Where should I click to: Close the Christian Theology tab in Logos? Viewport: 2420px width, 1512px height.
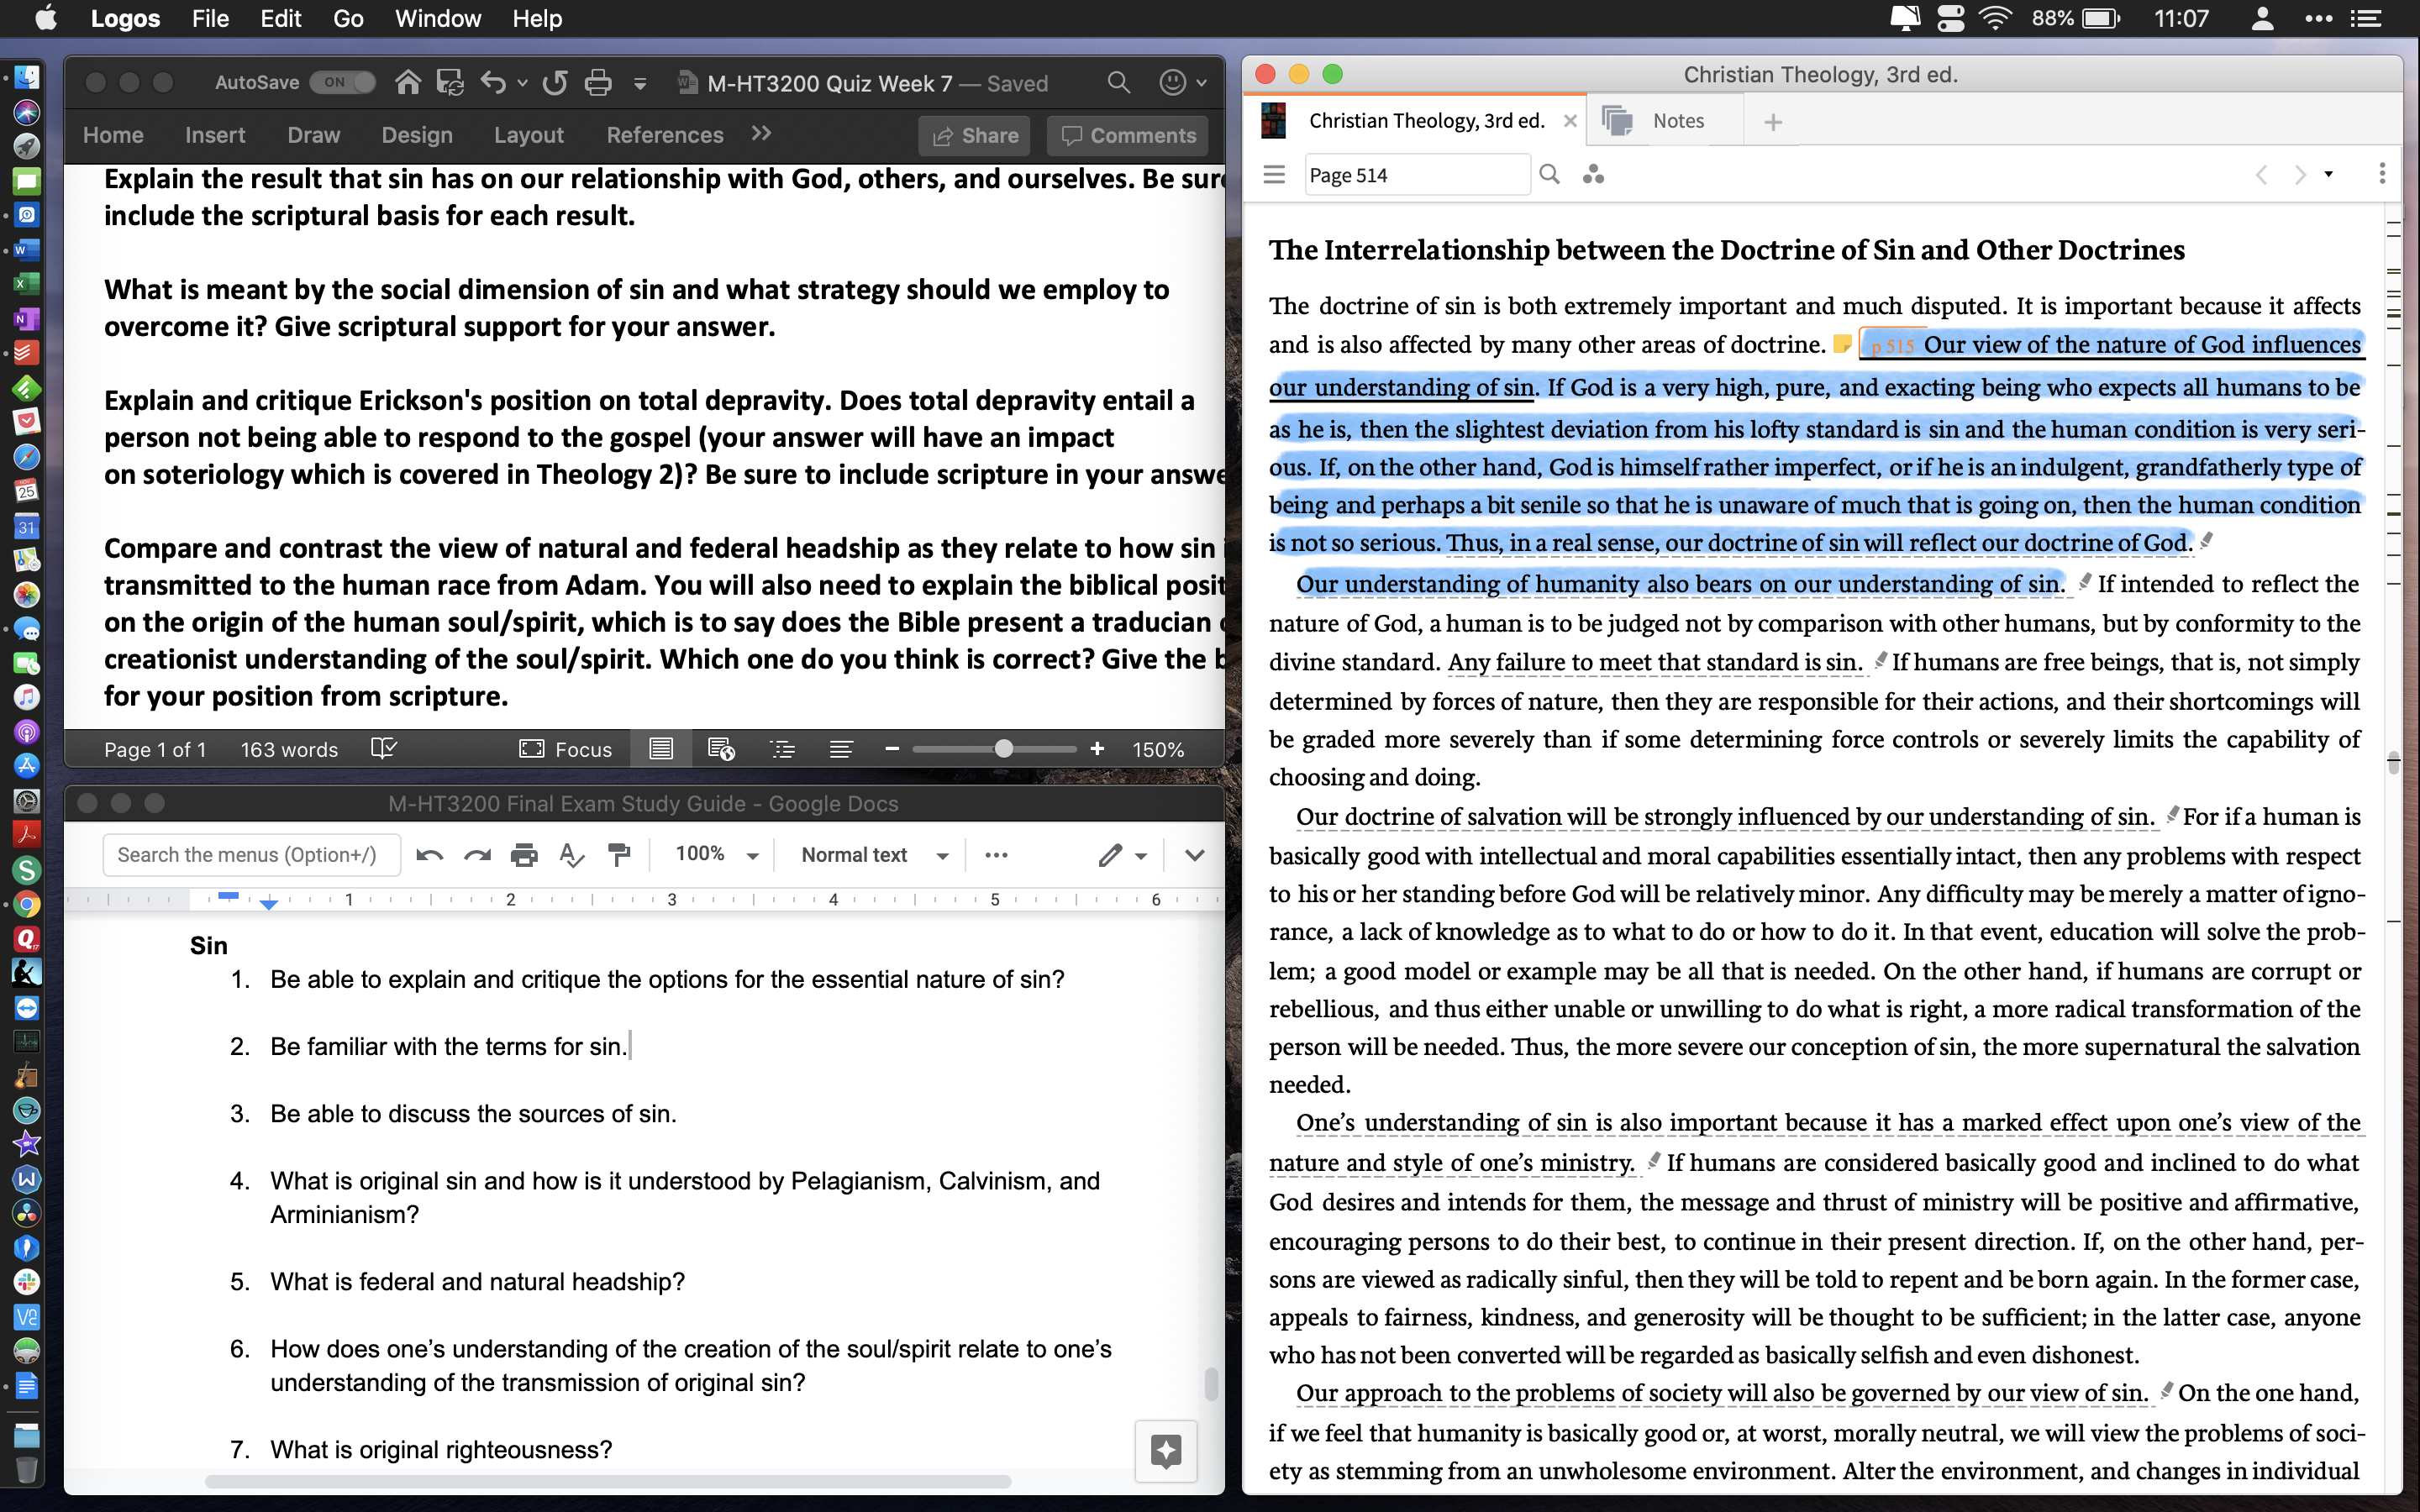(x=1569, y=121)
